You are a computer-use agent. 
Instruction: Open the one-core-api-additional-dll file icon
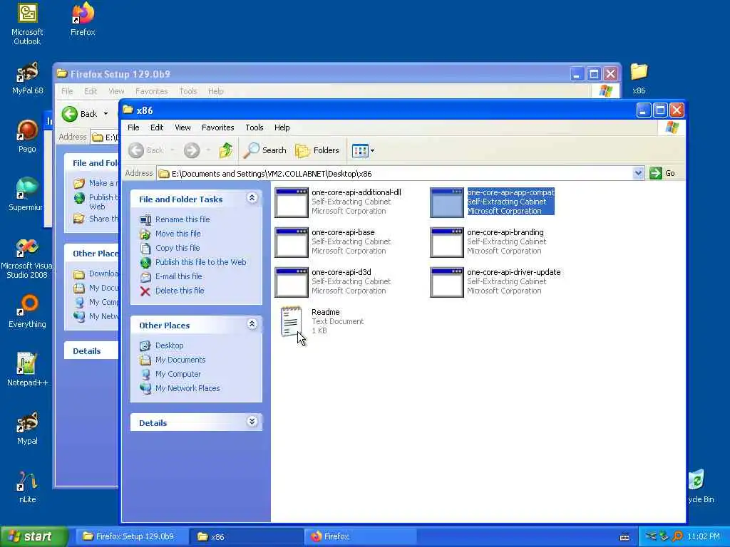coord(291,202)
